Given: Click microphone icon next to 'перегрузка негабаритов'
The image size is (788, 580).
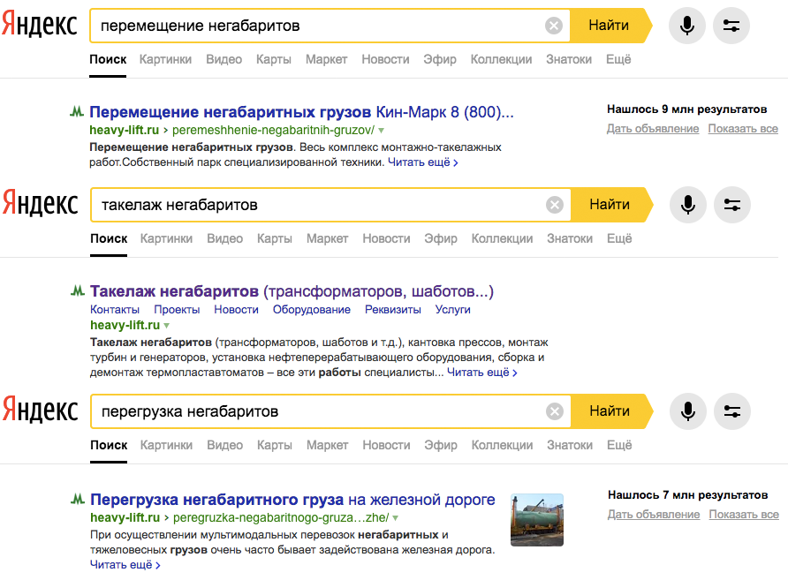Looking at the screenshot, I should 688,411.
